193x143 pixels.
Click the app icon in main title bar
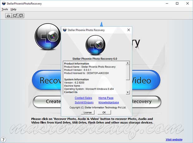(4, 3)
